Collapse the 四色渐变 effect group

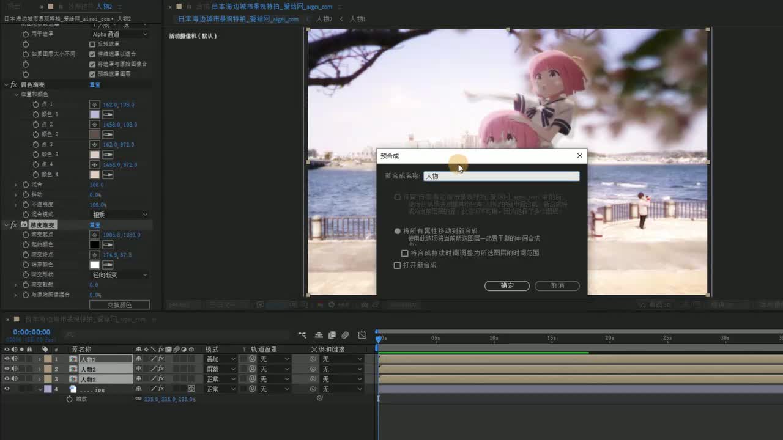[x=6, y=85]
